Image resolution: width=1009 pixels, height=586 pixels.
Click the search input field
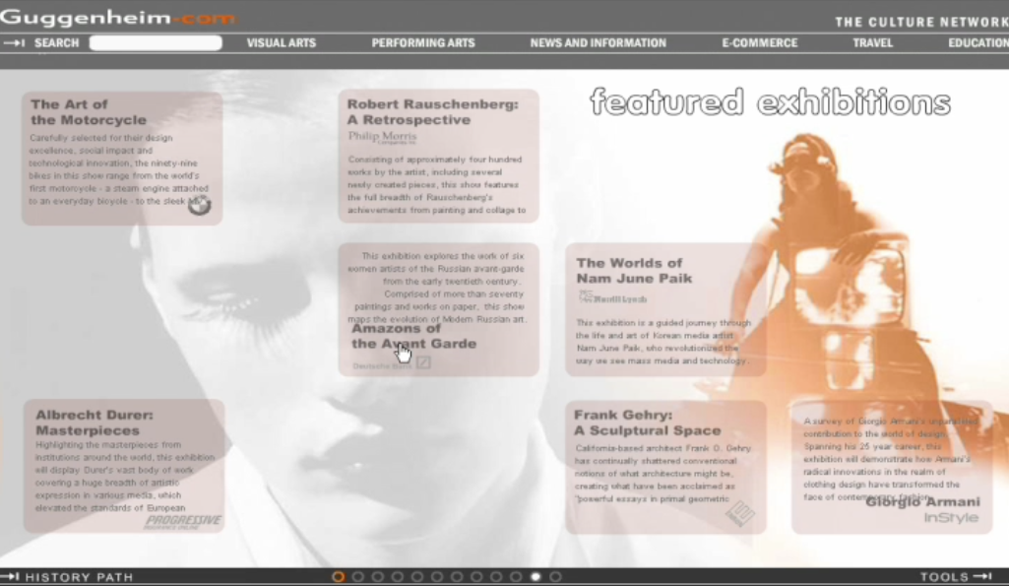[x=156, y=43]
